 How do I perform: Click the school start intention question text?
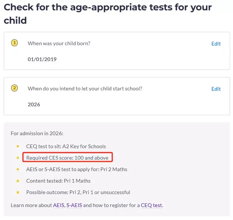tap(85, 89)
